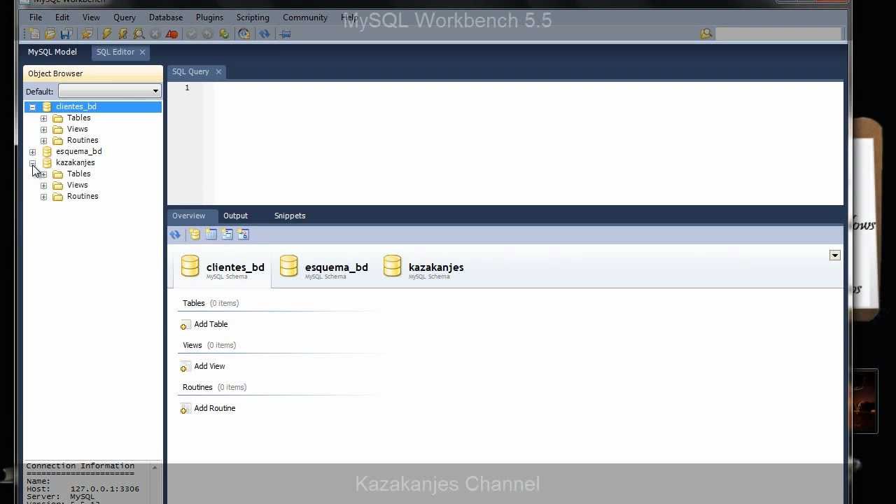Open the Overview options dropdown arrow
Viewport: 896px width, 504px height.
pyautogui.click(x=834, y=255)
